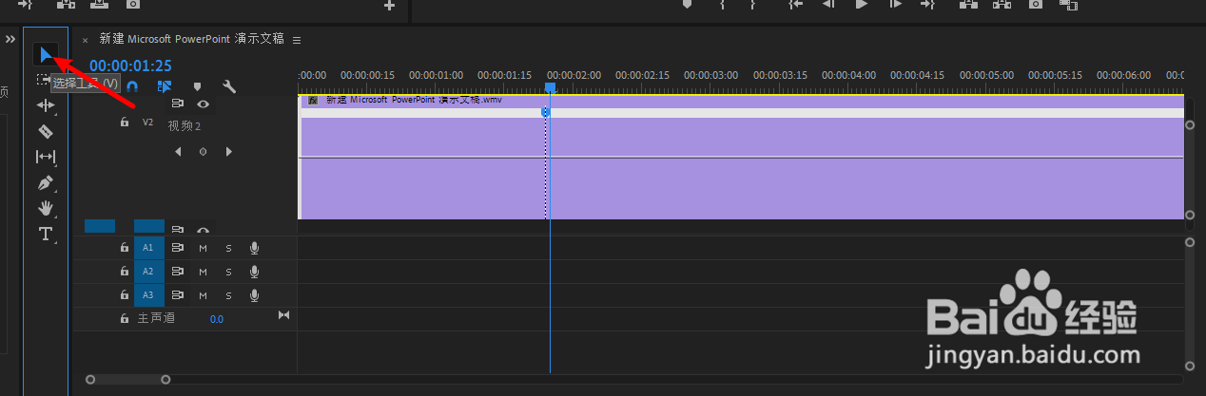The width and height of the screenshot is (1206, 396).
Task: Enable voice-over record on A3
Action: (254, 295)
